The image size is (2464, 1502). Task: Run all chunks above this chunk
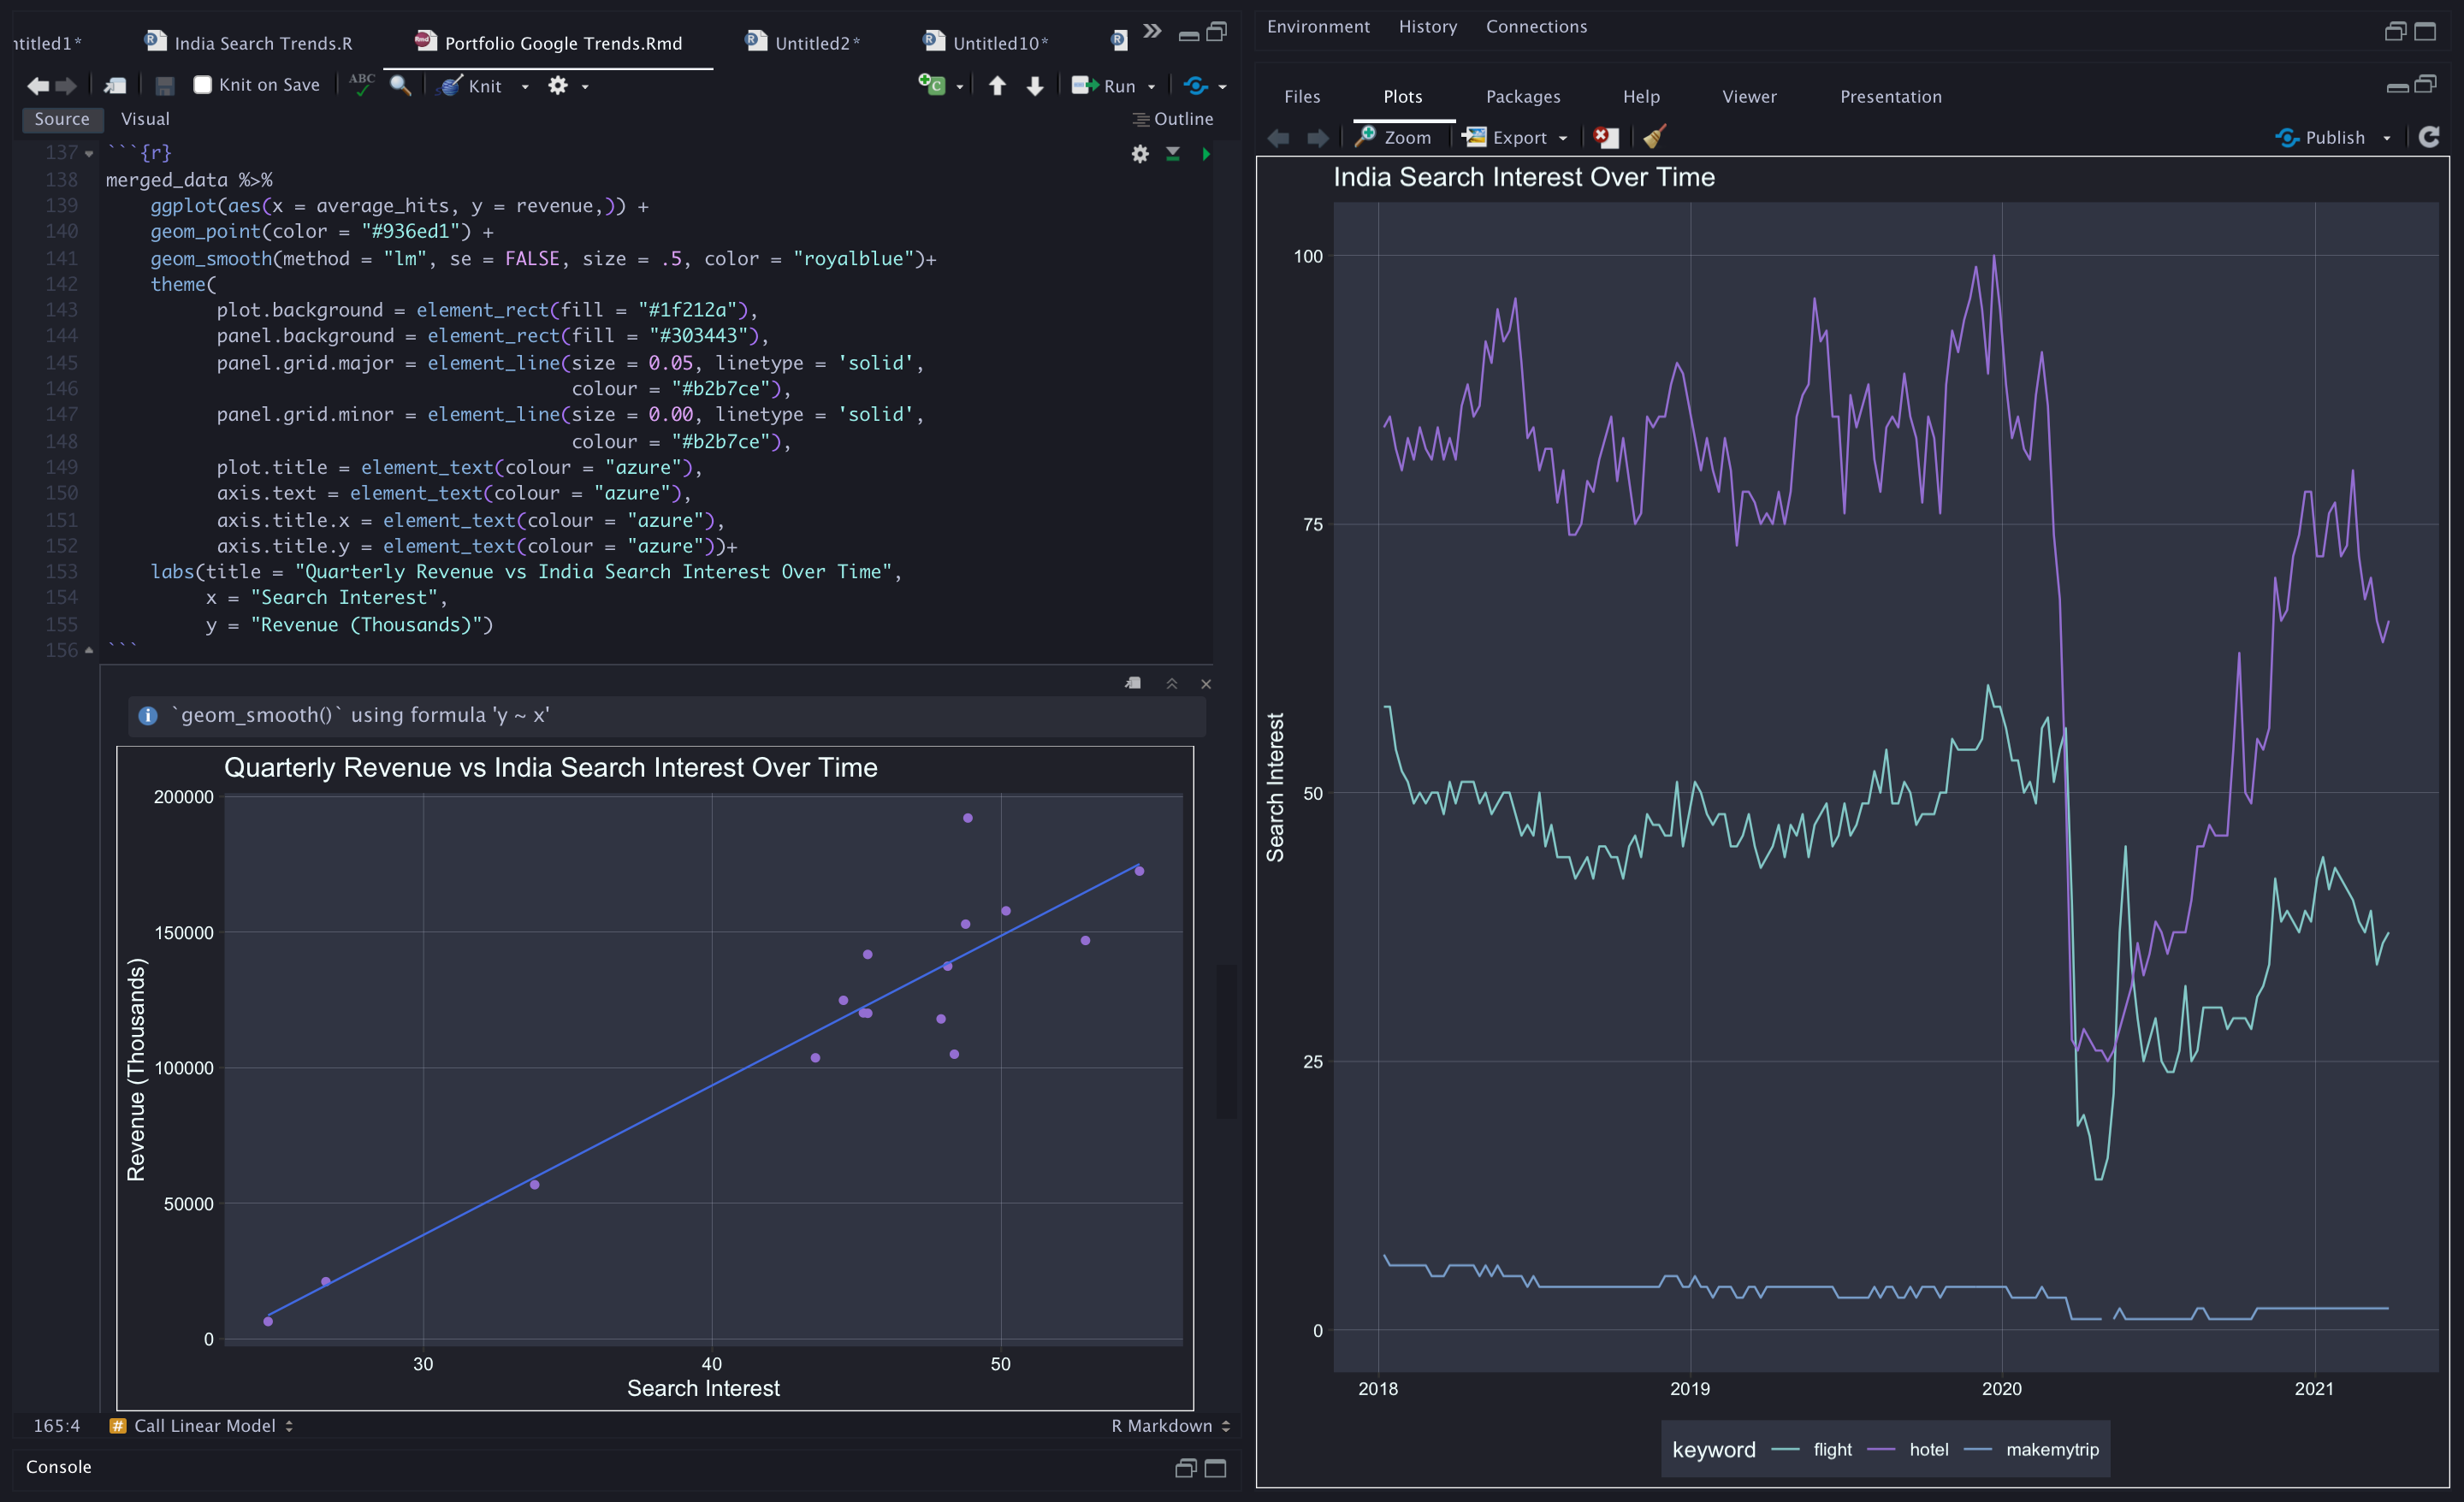tap(1173, 154)
